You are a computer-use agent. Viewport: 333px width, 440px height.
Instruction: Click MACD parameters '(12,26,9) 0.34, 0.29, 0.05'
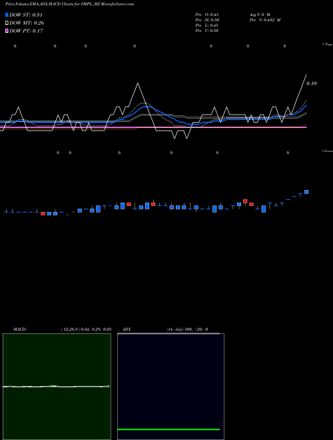tap(86, 329)
